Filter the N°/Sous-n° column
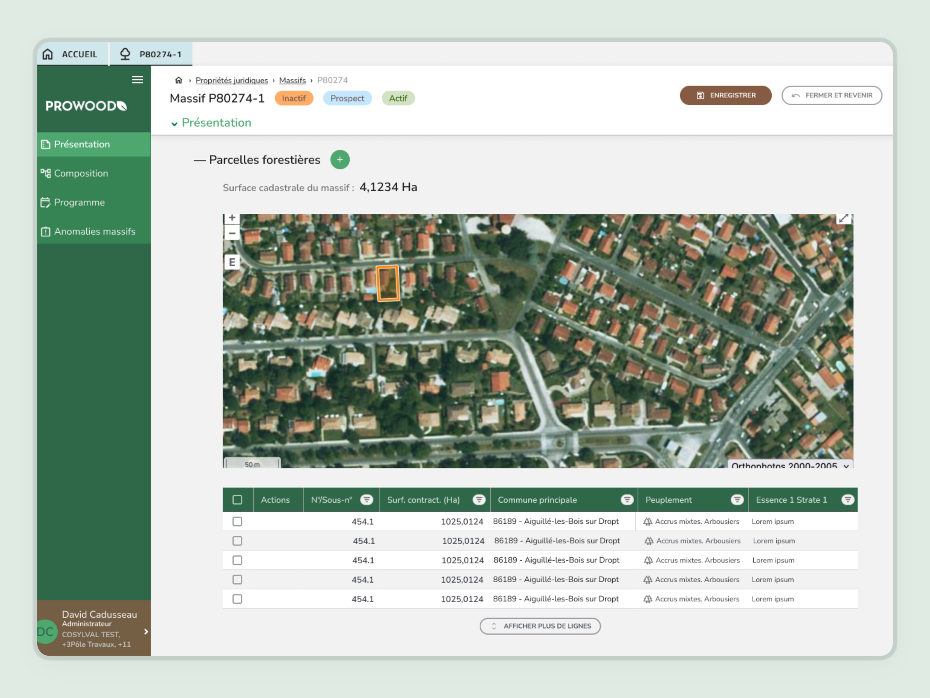Screen dimensions: 930x698 (367, 500)
